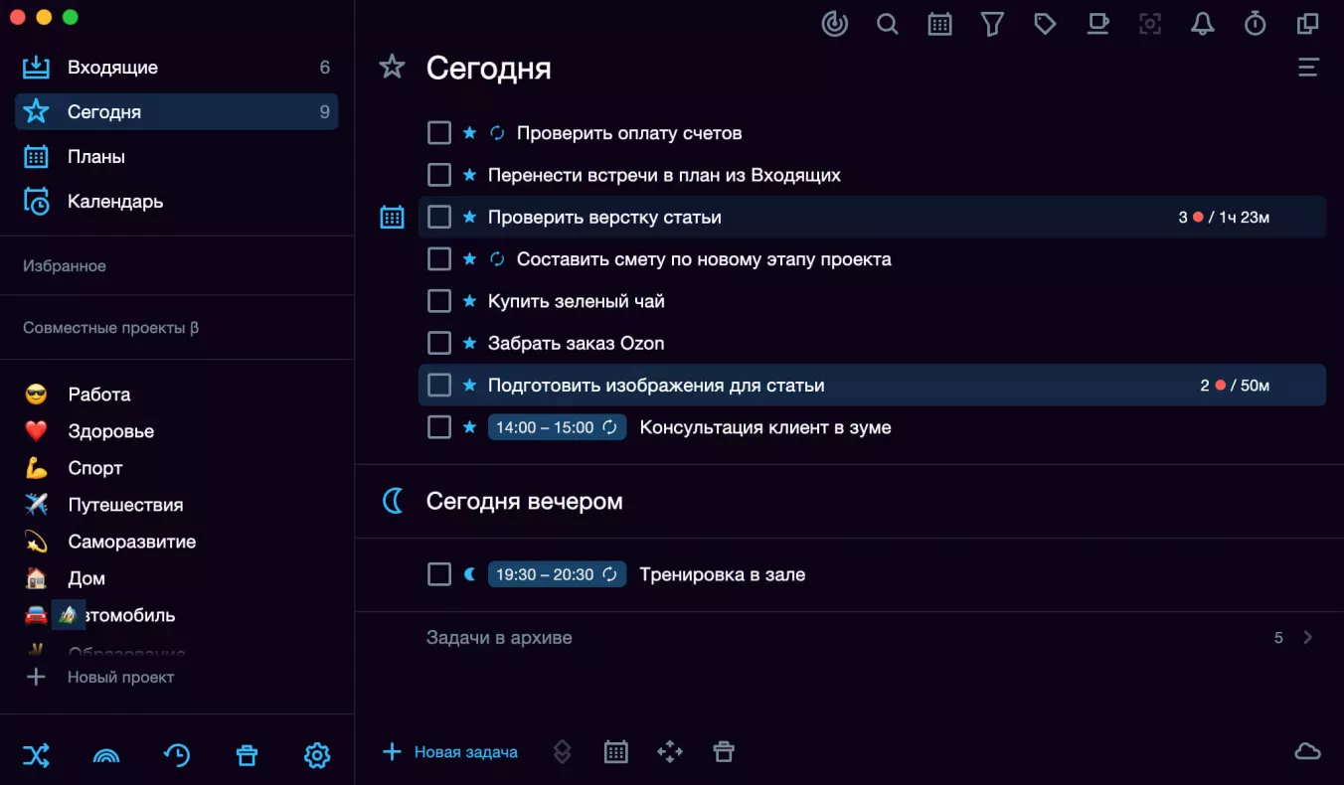Check off Перенести встречи в план из Входящих
Viewport: 1344px width, 785px height.
439,175
